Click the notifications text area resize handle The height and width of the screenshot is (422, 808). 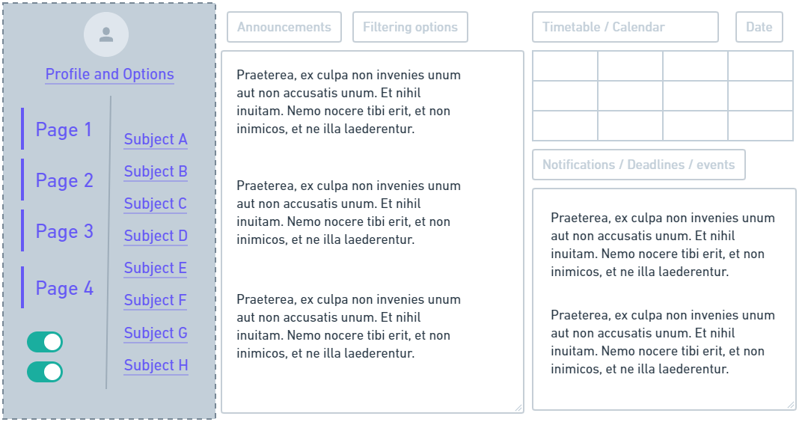[x=791, y=405]
